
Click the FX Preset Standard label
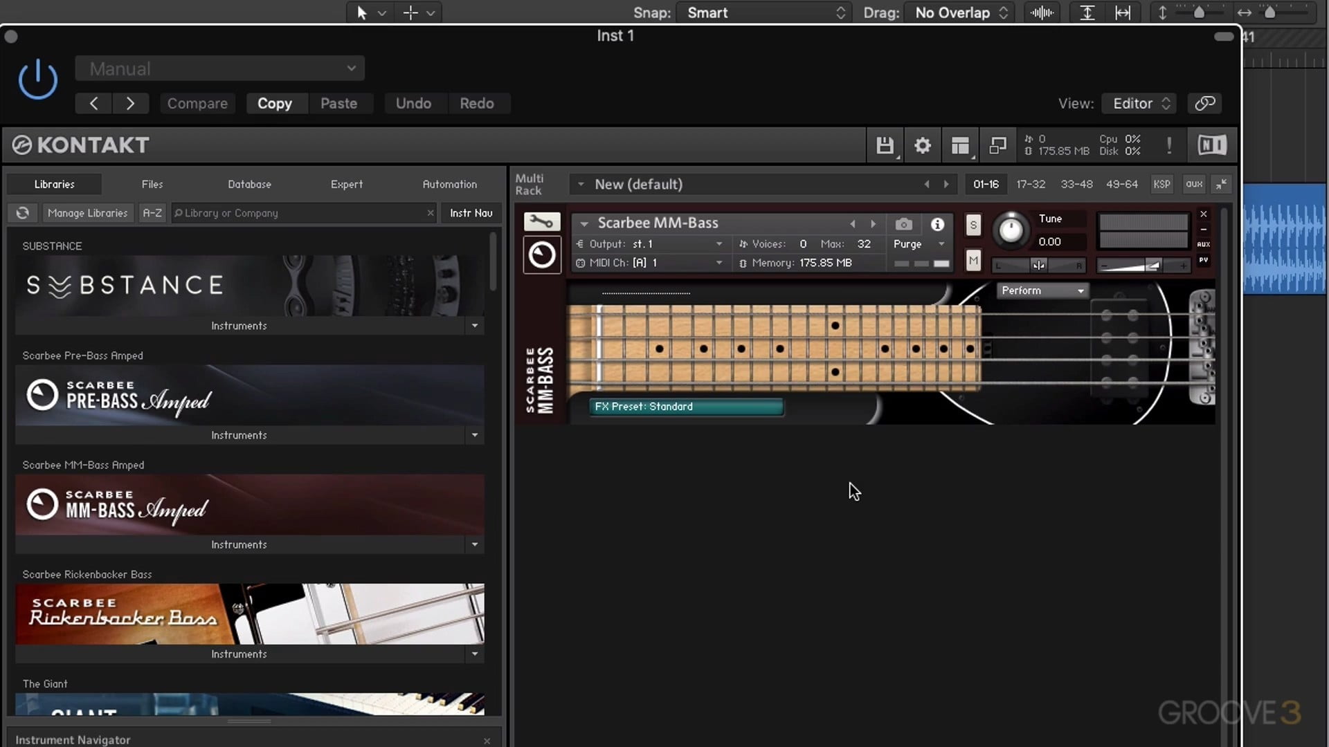pyautogui.click(x=685, y=406)
